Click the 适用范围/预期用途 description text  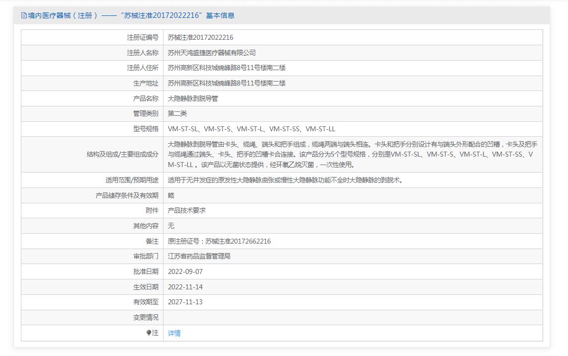tap(286, 180)
